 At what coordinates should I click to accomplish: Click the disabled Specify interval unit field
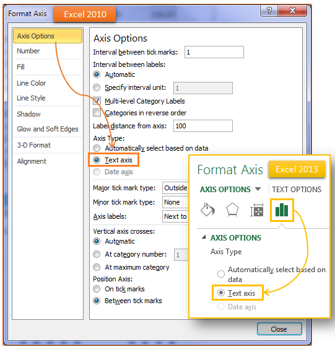203,88
